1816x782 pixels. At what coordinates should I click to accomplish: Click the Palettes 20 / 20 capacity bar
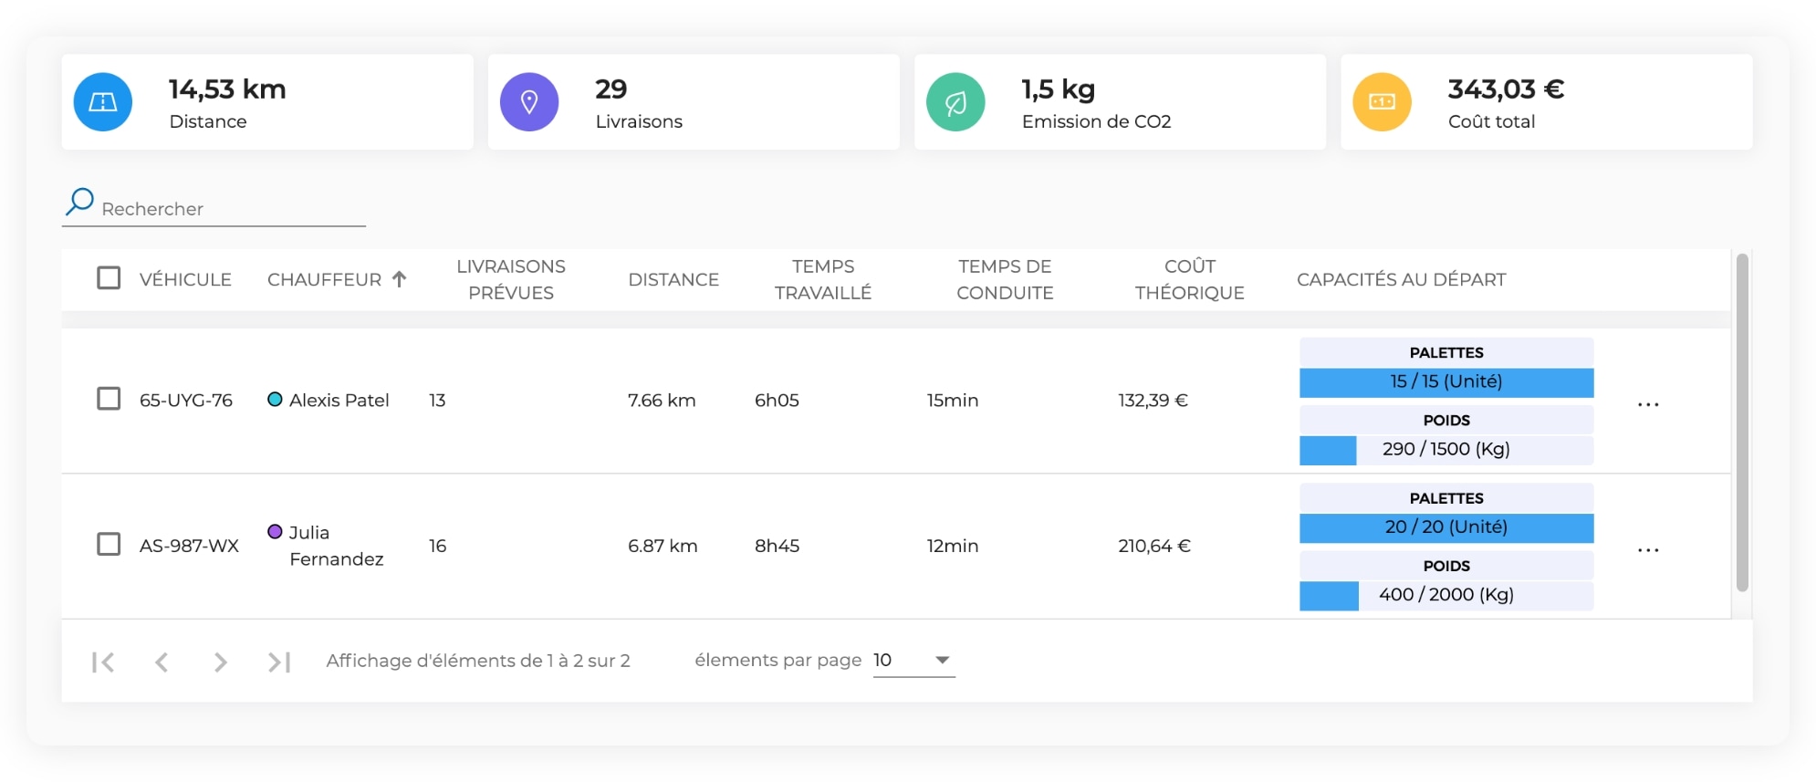[1445, 527]
